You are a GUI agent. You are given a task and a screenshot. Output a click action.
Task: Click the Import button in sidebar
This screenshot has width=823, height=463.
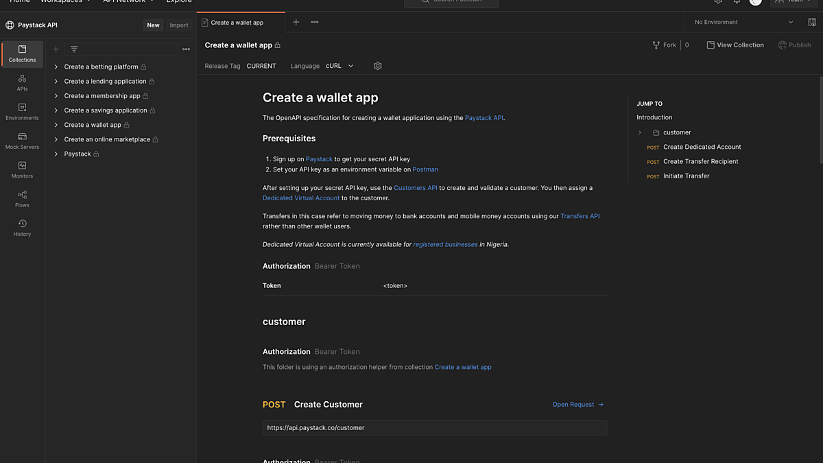[179, 25]
